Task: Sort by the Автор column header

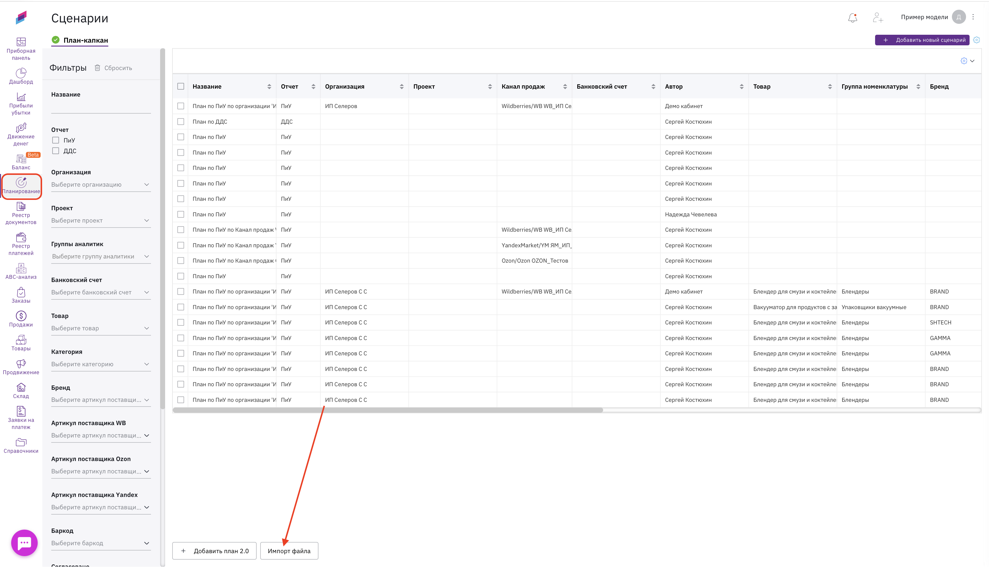Action: pos(741,87)
